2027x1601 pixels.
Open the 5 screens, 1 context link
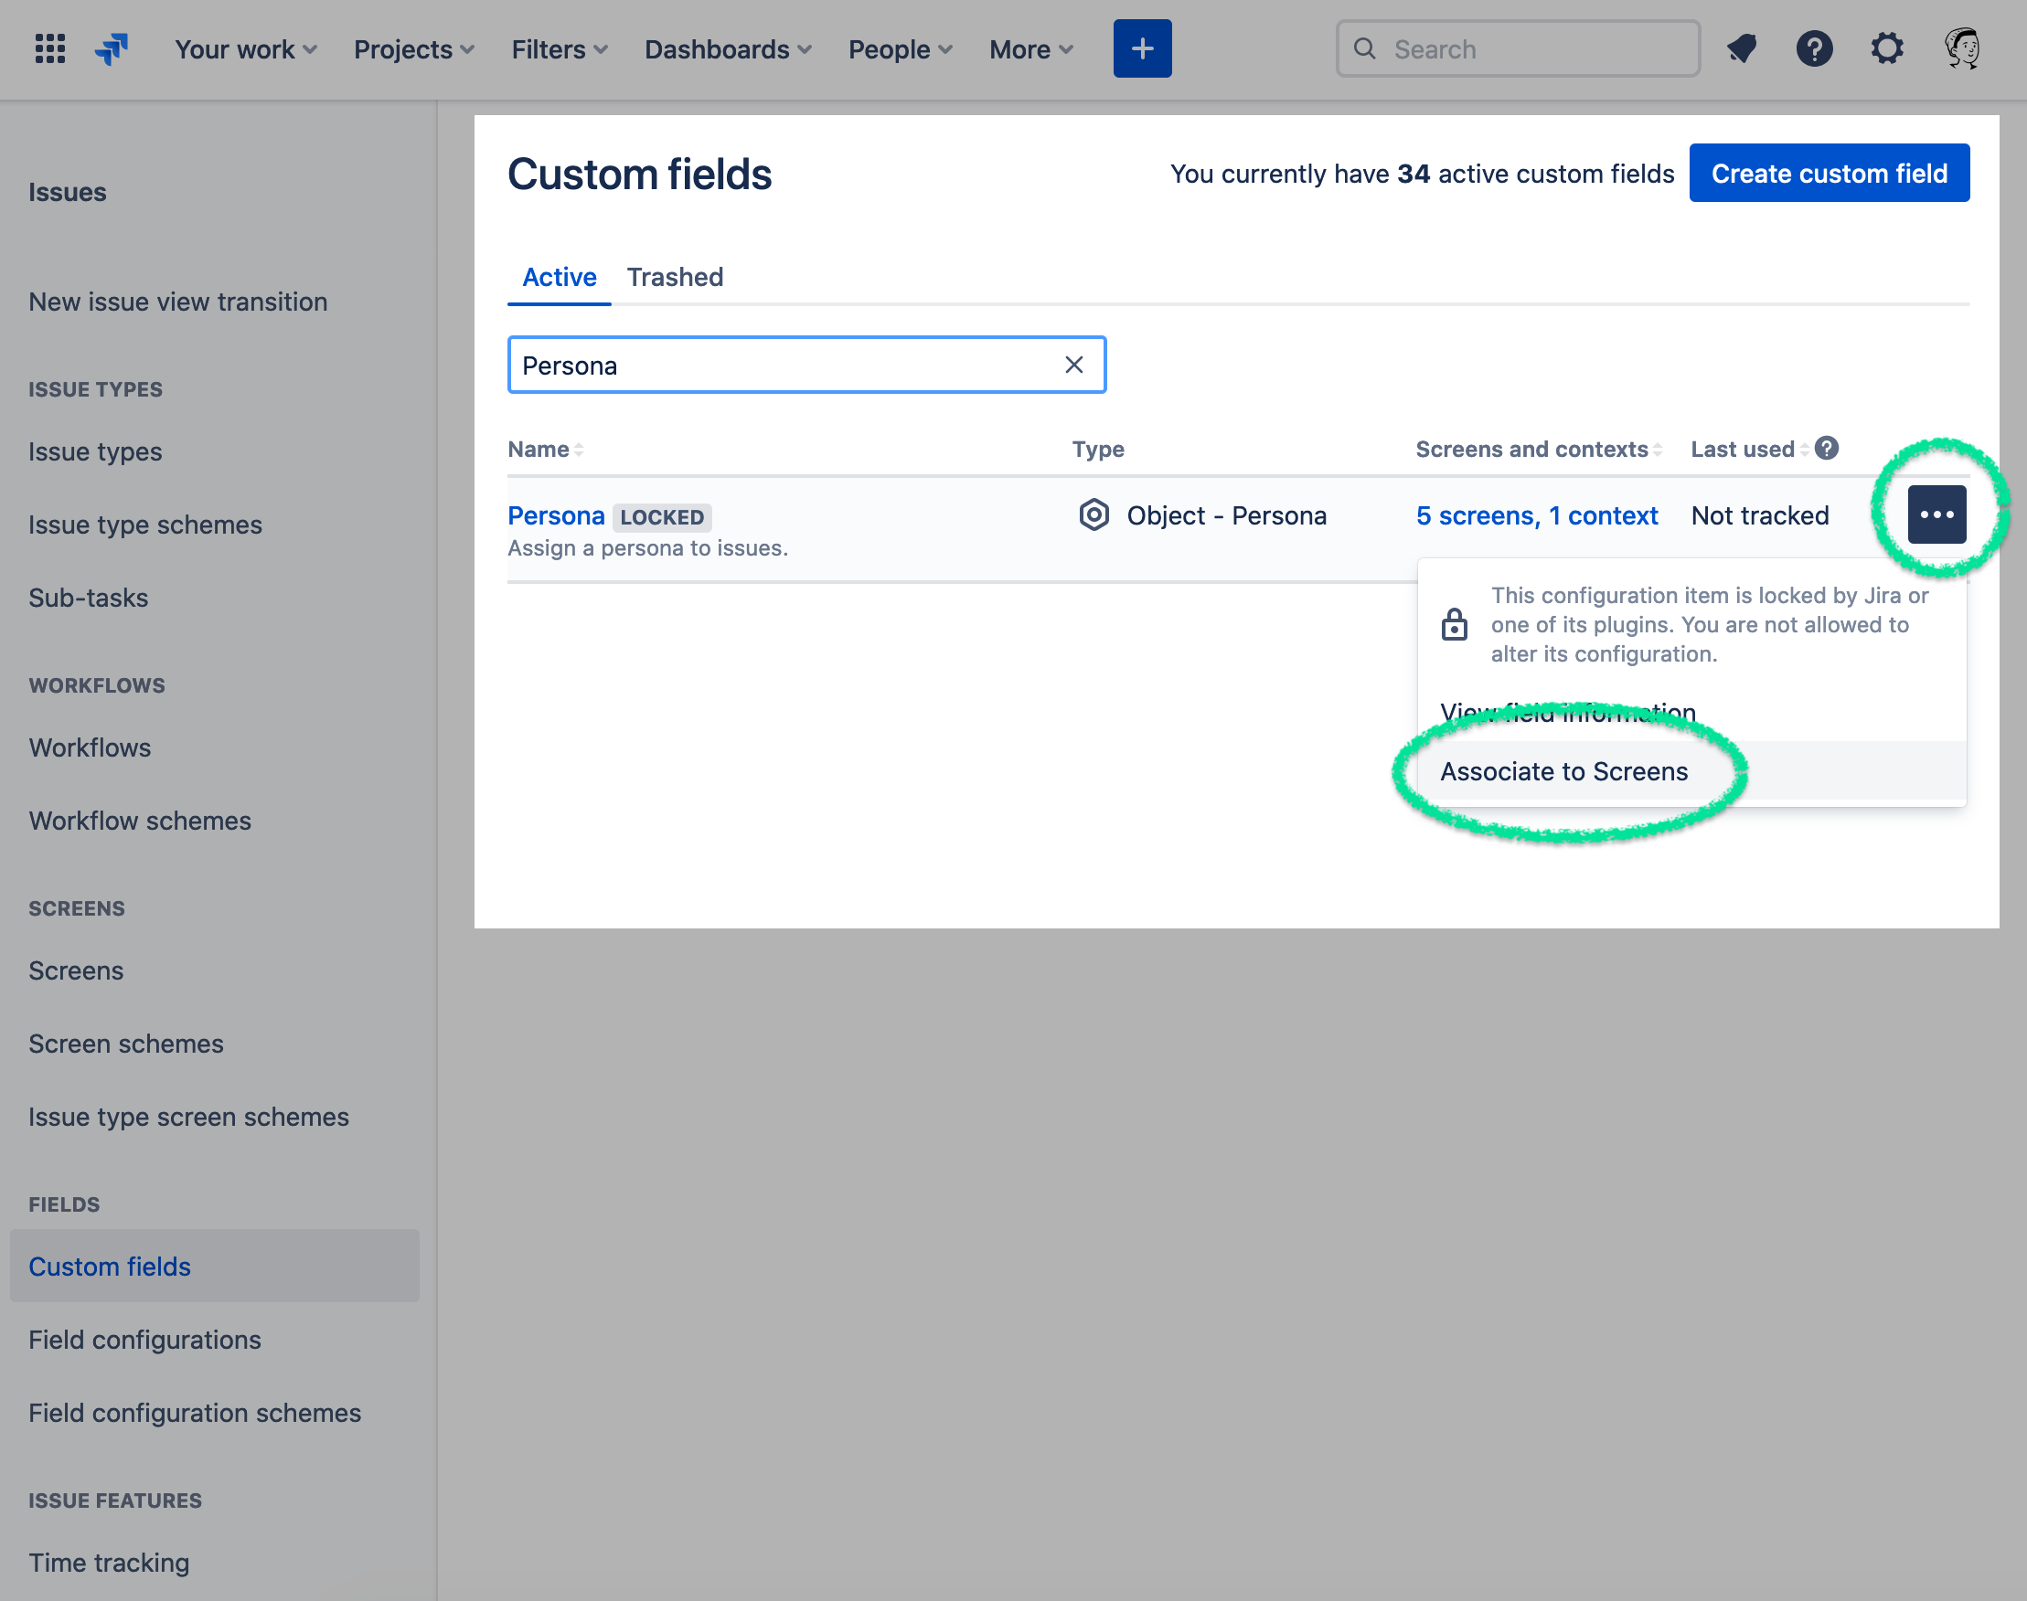tap(1536, 515)
